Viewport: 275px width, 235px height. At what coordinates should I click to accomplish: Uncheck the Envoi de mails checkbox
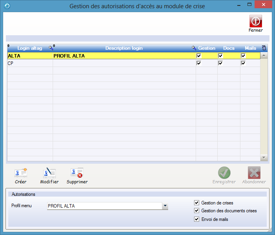(196, 219)
